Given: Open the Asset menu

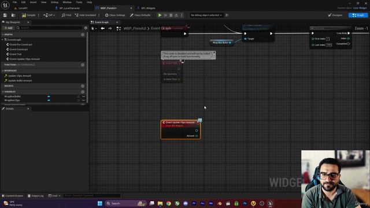Looking at the screenshot, I should [34, 2].
